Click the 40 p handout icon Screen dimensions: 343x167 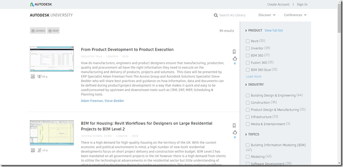click(x=39, y=150)
